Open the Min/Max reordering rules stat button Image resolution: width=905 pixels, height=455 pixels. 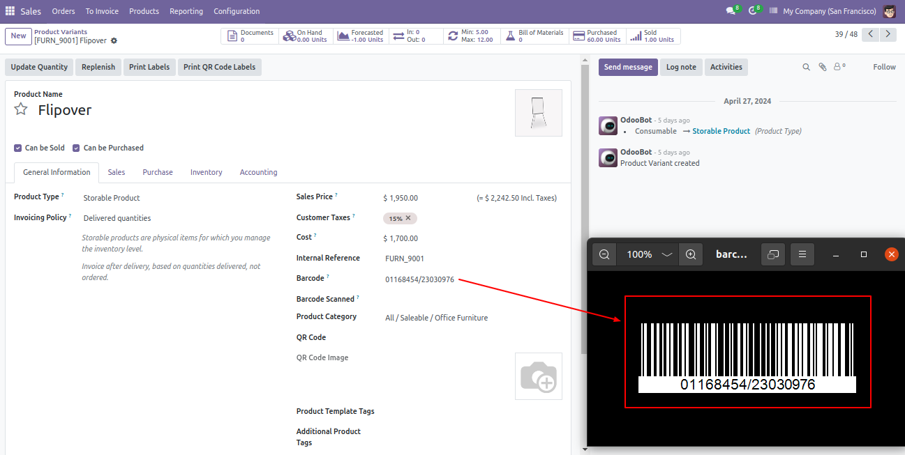[x=471, y=36]
